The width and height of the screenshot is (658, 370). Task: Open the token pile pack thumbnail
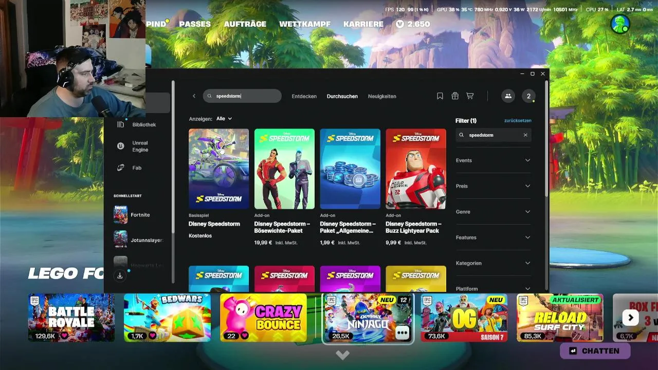(350, 169)
